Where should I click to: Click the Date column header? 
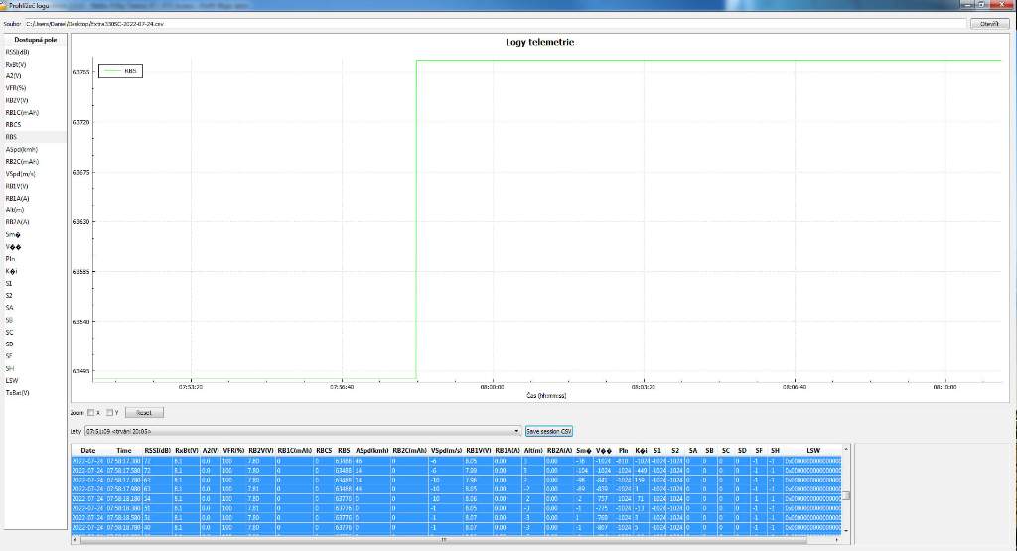tap(88, 450)
